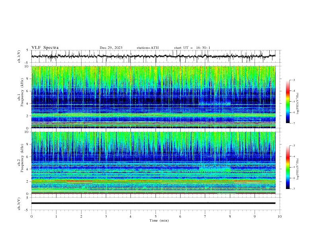Click the 'VLF Spectra' title text
This screenshot has height=243, width=315.
coord(45,48)
